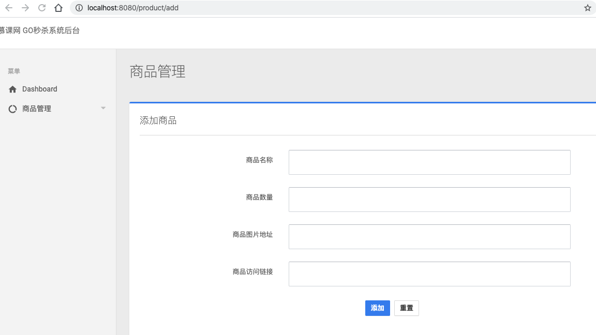Open the Dashboard menu item
The width and height of the screenshot is (596, 335).
39,89
